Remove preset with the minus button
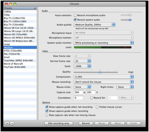The width and height of the screenshot is (149, 132). (x=12, y=123)
